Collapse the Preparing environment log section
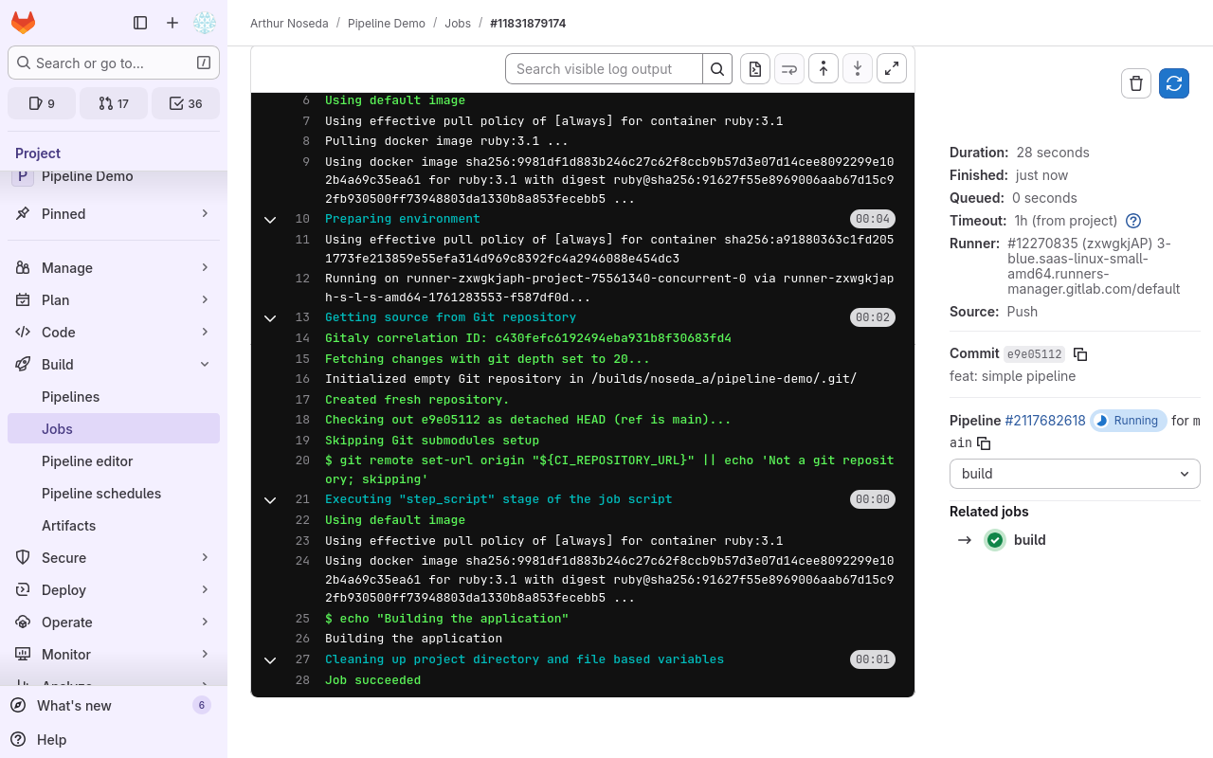 (270, 220)
